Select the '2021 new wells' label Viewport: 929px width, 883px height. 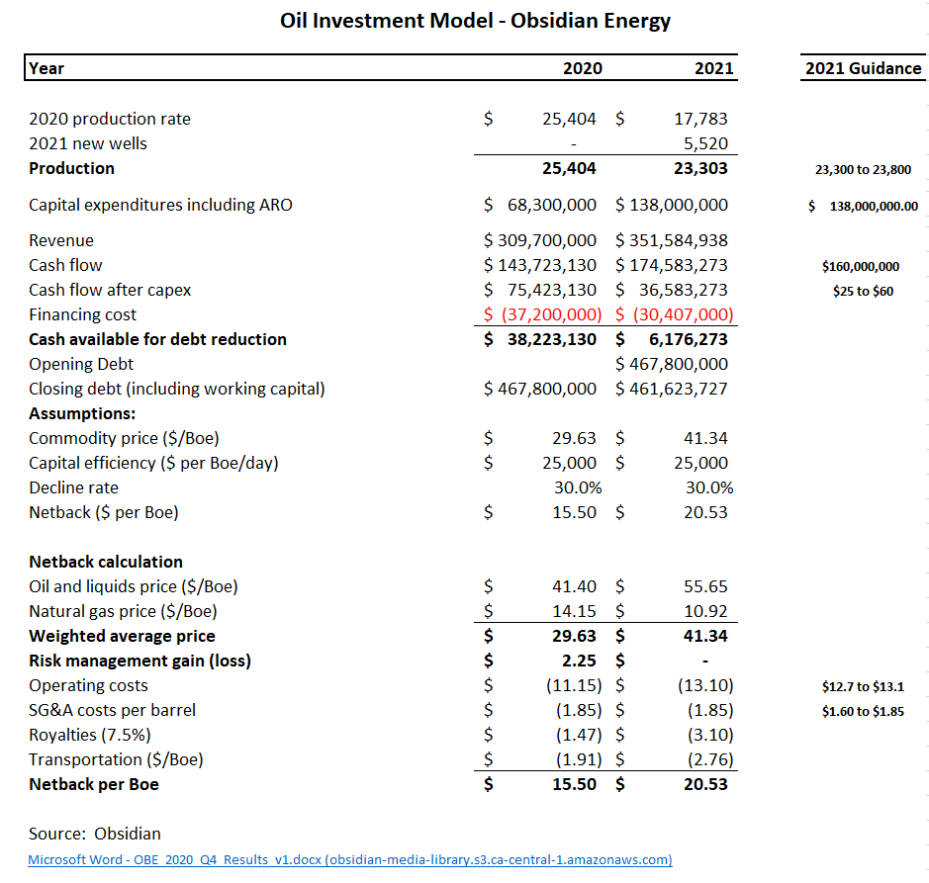click(88, 144)
